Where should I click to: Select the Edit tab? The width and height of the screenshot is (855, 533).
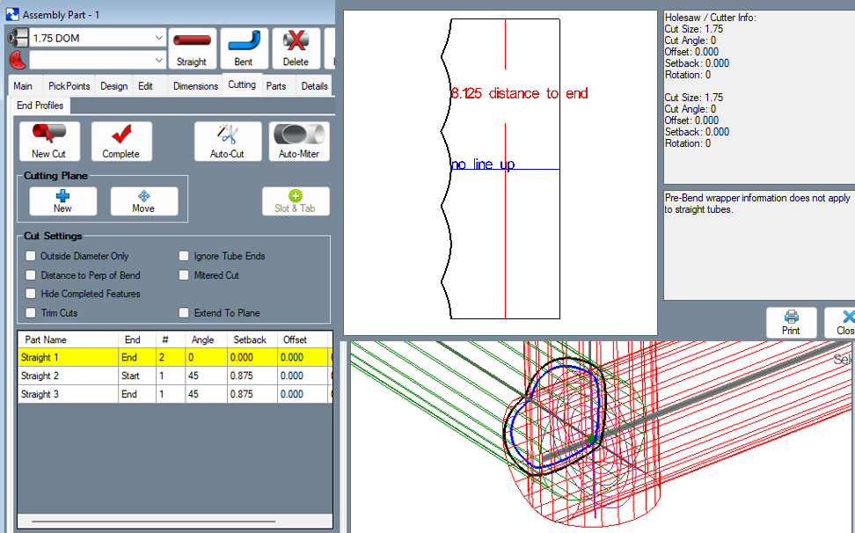click(x=146, y=86)
